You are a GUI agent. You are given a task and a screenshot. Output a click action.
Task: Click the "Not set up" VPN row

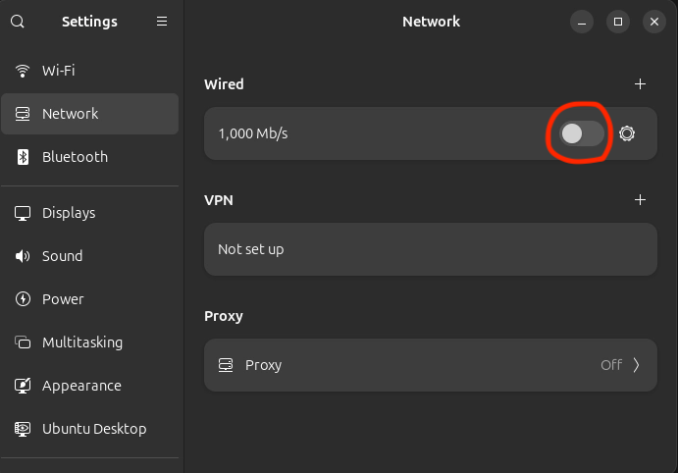pos(431,249)
